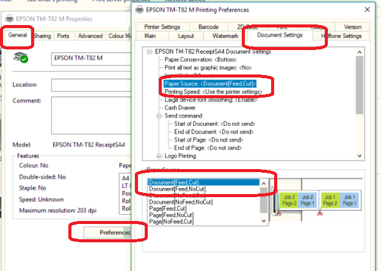
Task: Choose Document[Feed,Cut] in paper source list
Action: (204, 182)
